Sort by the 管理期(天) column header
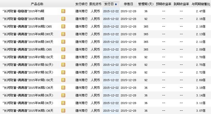211x114 pixels. tap(146, 4)
